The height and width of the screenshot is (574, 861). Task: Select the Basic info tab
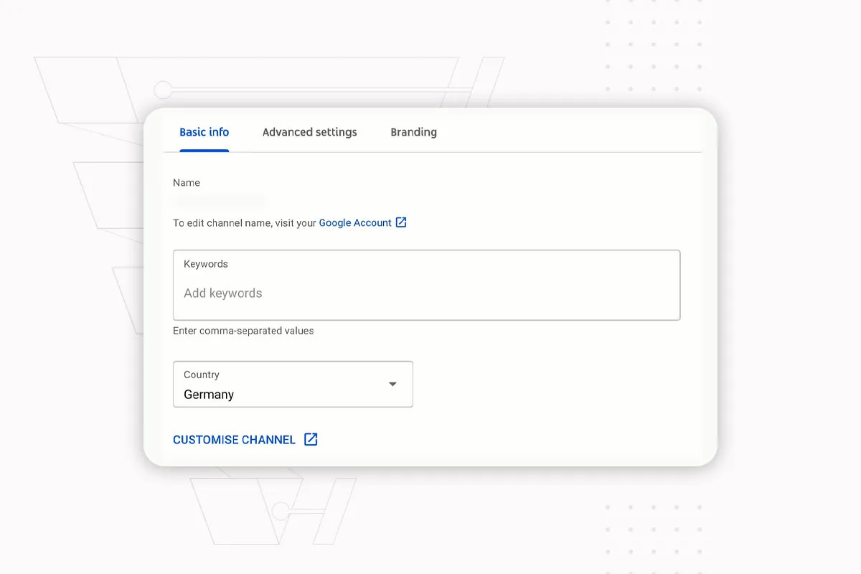(204, 132)
